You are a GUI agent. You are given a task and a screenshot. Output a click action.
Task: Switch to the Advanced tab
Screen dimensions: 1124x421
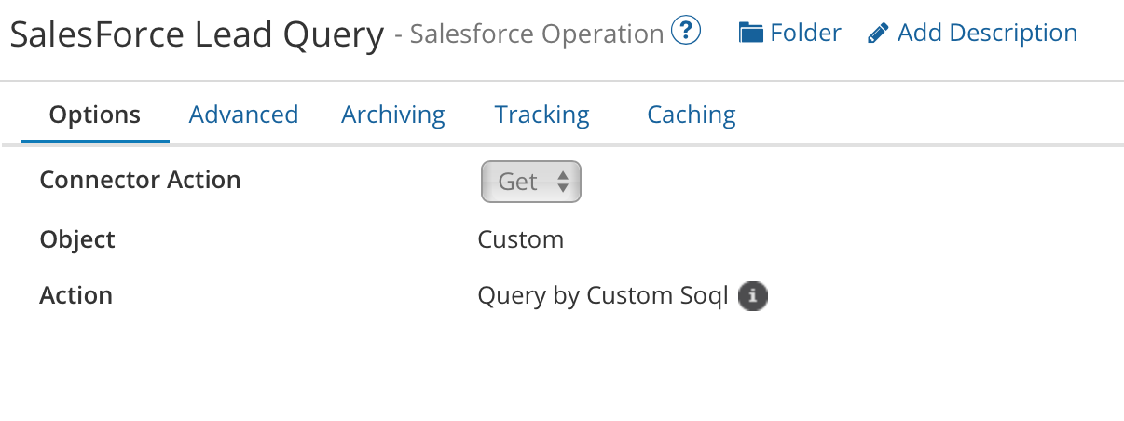pos(243,115)
